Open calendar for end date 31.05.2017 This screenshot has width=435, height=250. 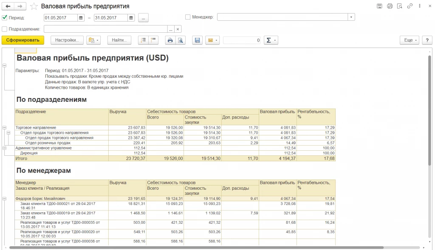point(131,18)
